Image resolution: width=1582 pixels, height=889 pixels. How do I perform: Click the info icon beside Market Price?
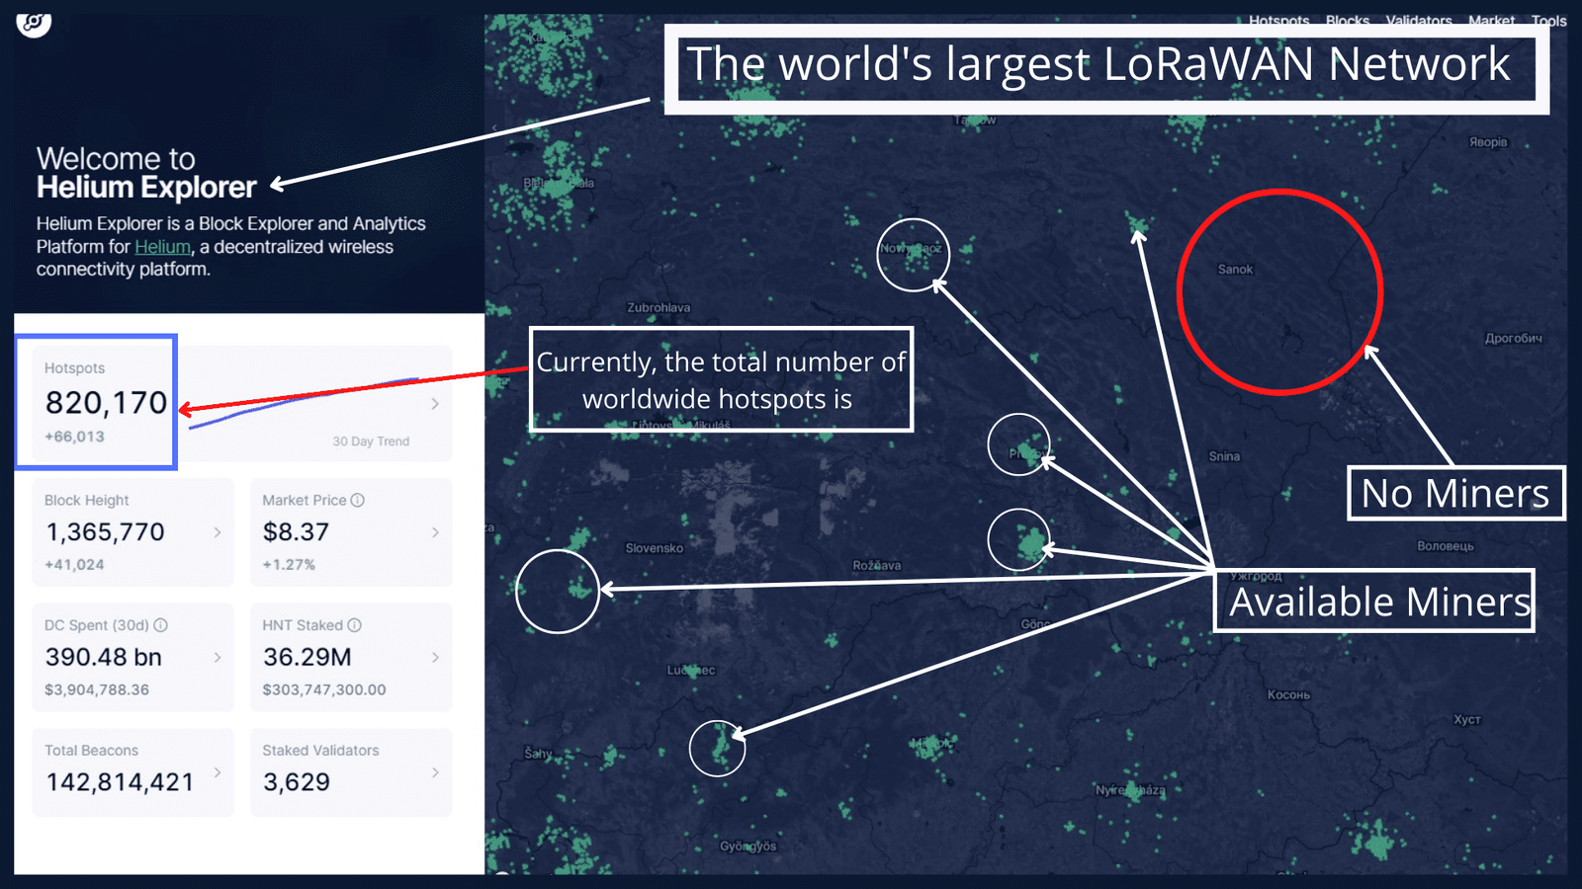[x=358, y=501]
